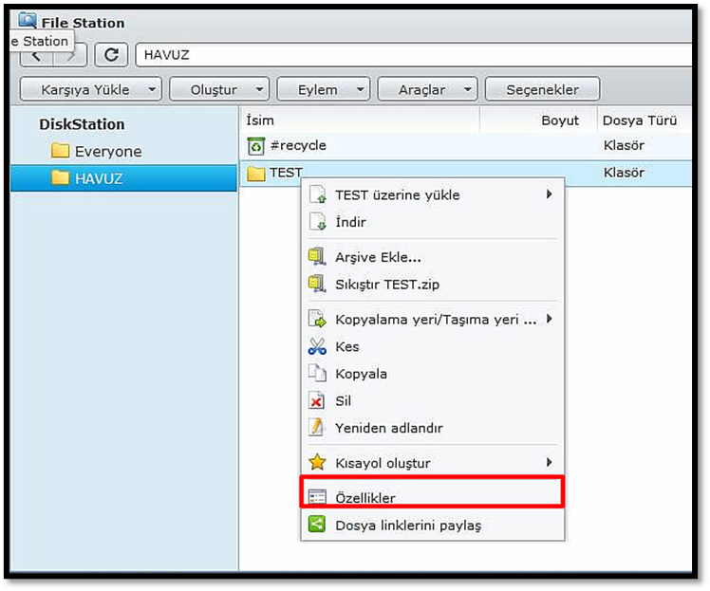Open the Araçlar dropdown menu
Screen dimensions: 710x591
tap(426, 89)
